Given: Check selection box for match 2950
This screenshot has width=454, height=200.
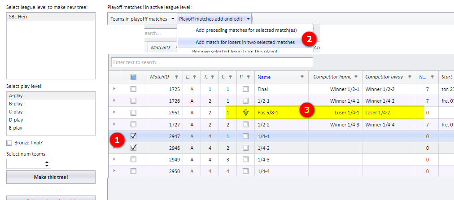Looking at the screenshot, I should 134,171.
